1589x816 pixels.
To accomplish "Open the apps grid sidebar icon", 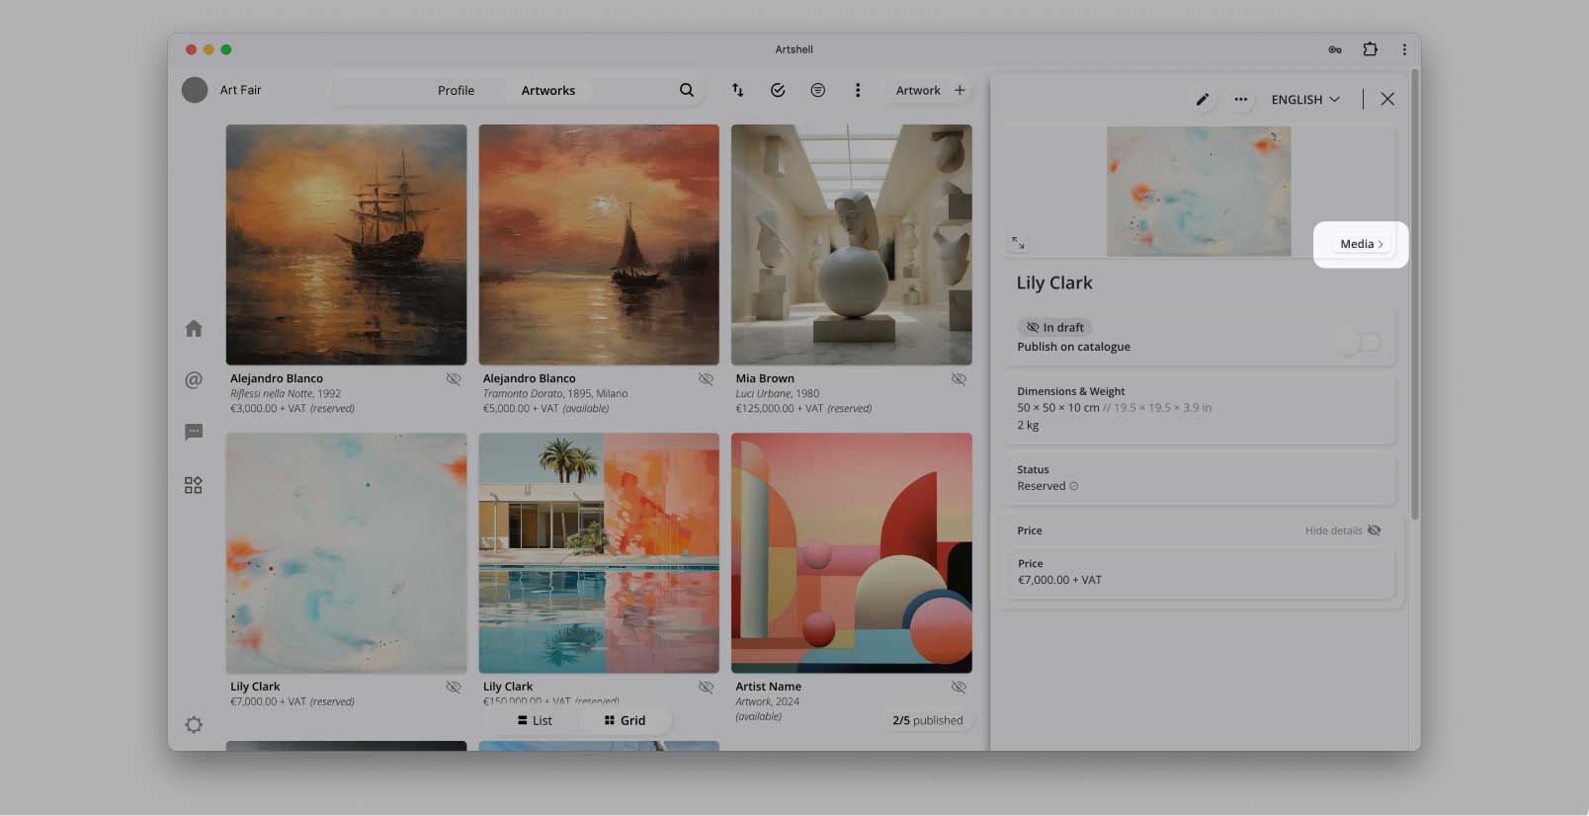I will (x=194, y=485).
